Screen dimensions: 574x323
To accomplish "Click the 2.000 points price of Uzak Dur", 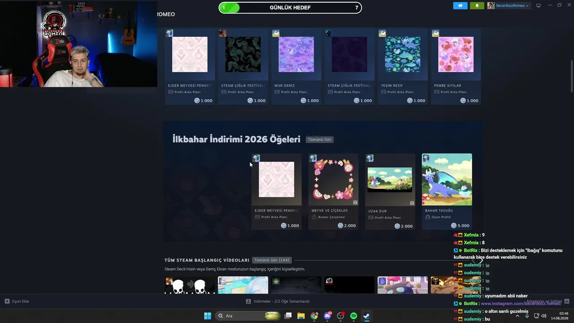I will (403, 226).
